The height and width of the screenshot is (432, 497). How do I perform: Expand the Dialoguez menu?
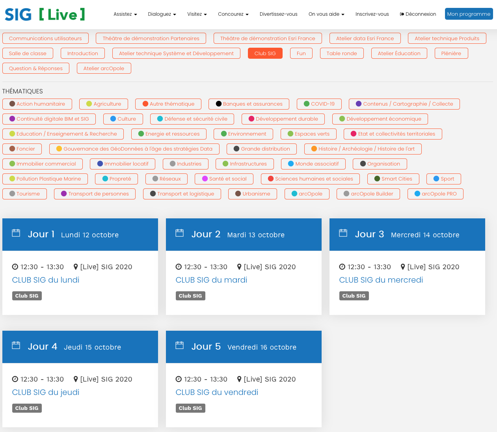(x=162, y=14)
